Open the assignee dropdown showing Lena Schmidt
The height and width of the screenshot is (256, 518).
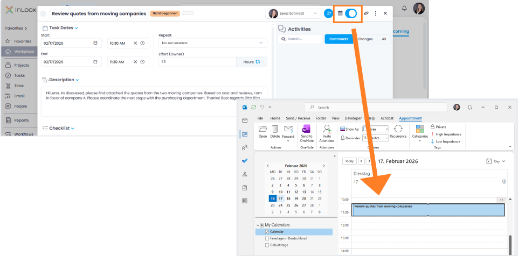click(x=293, y=13)
